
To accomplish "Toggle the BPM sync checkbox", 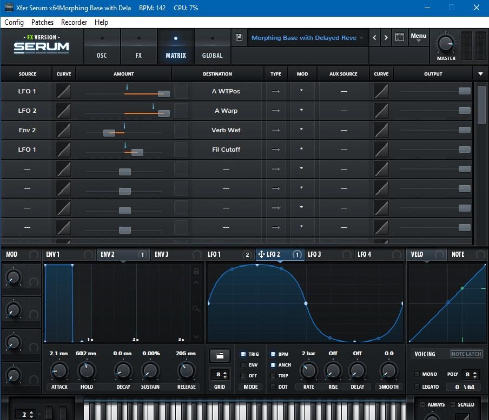I will click(x=273, y=354).
